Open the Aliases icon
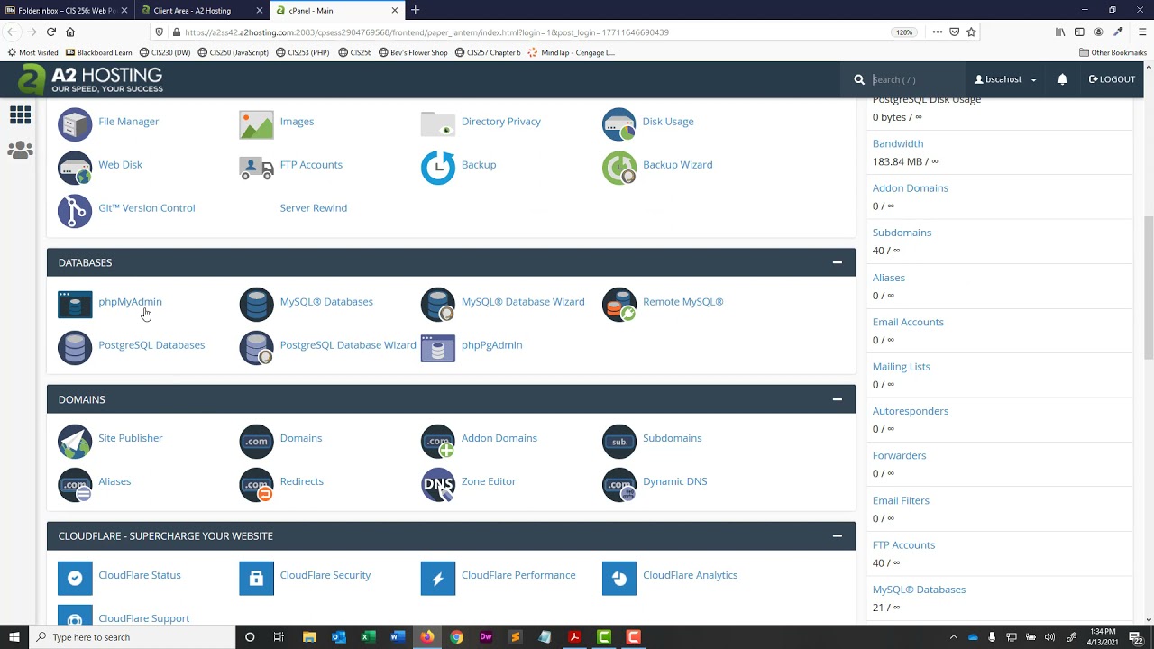Viewport: 1154px width, 649px height. point(75,484)
